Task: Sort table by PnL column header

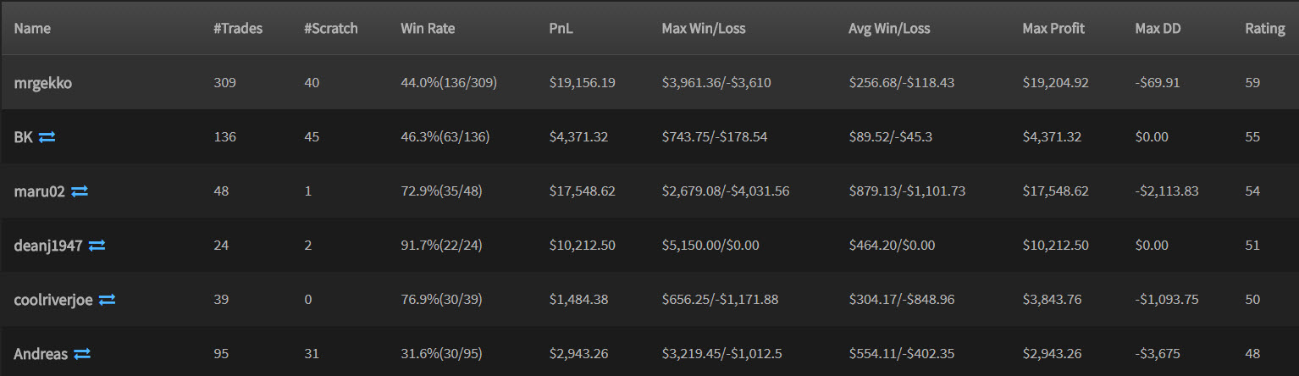Action: pos(561,28)
